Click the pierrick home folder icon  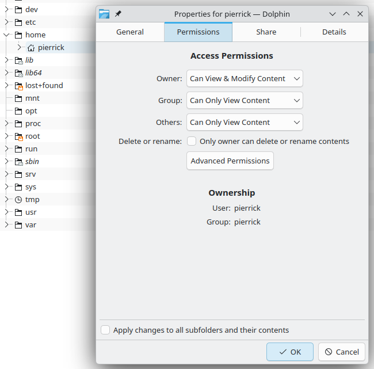coord(31,48)
